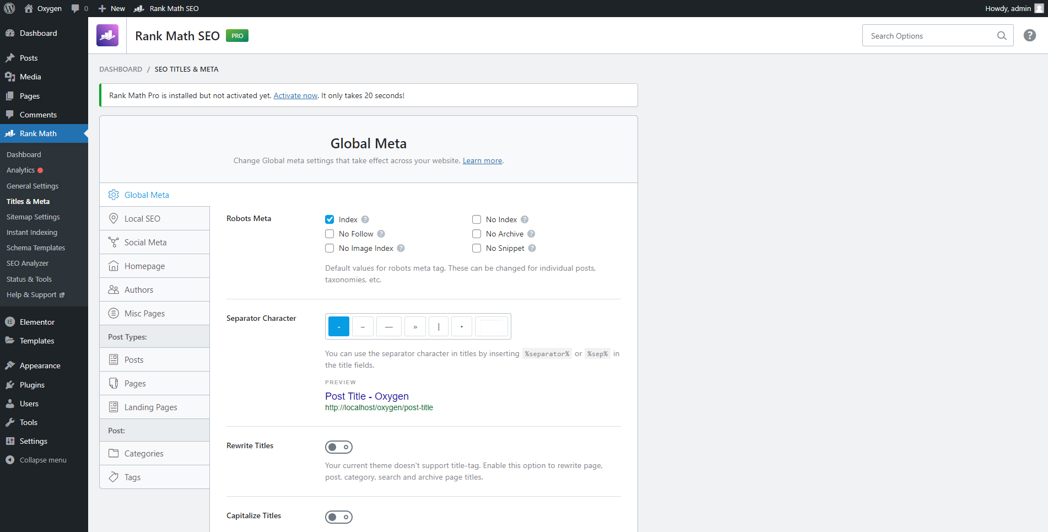The image size is (1048, 532).
Task: Click the help question mark icon in header
Action: (1029, 36)
